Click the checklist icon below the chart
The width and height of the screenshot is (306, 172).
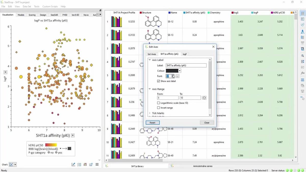pos(79,165)
